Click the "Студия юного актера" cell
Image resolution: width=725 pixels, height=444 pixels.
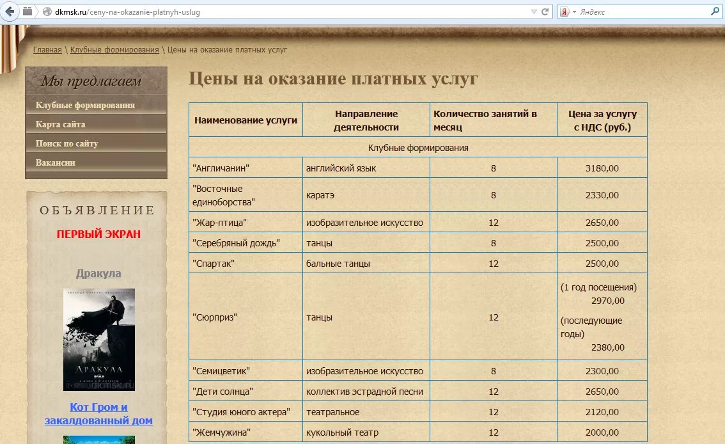tap(246, 411)
